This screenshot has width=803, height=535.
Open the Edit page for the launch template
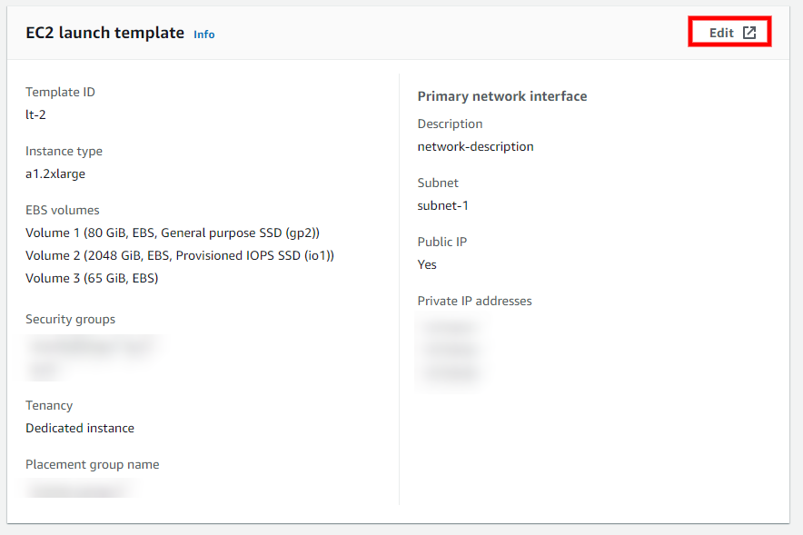click(x=720, y=32)
